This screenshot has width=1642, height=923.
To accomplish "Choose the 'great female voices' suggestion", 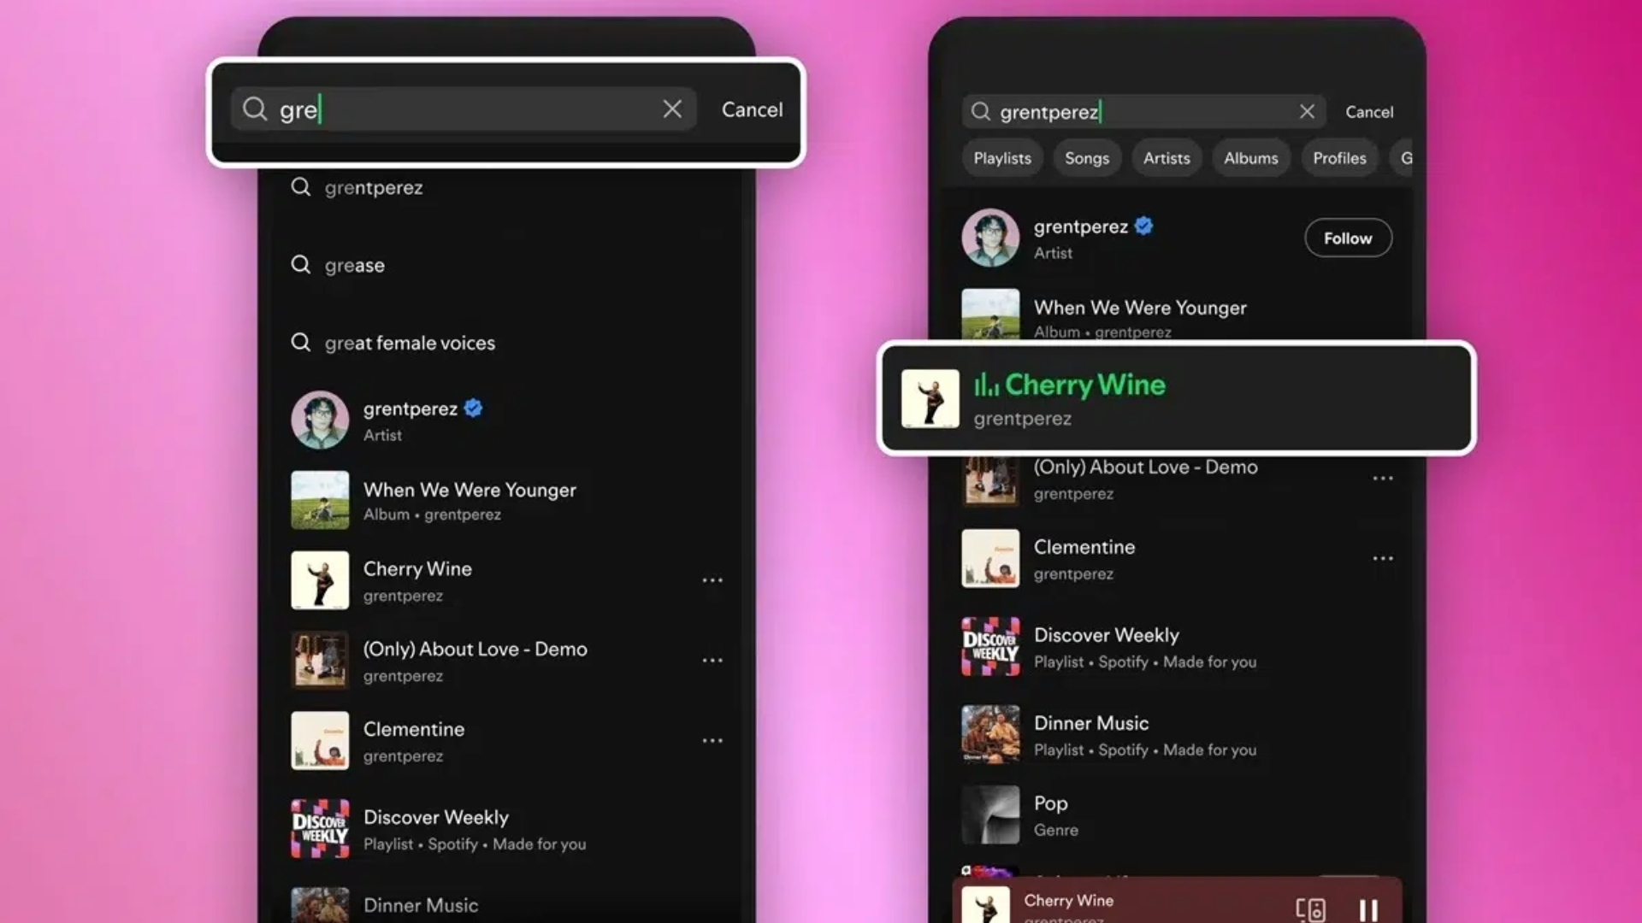I will tap(410, 343).
